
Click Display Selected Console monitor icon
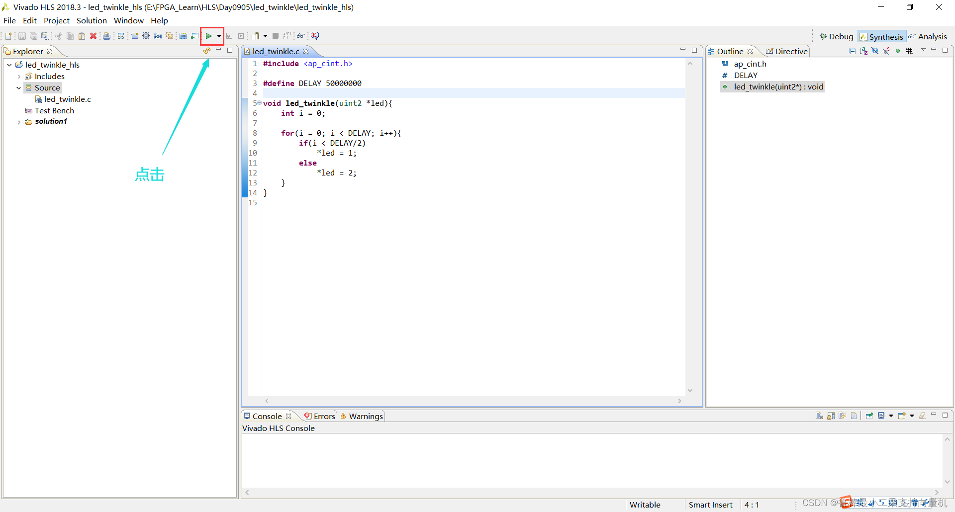point(881,416)
